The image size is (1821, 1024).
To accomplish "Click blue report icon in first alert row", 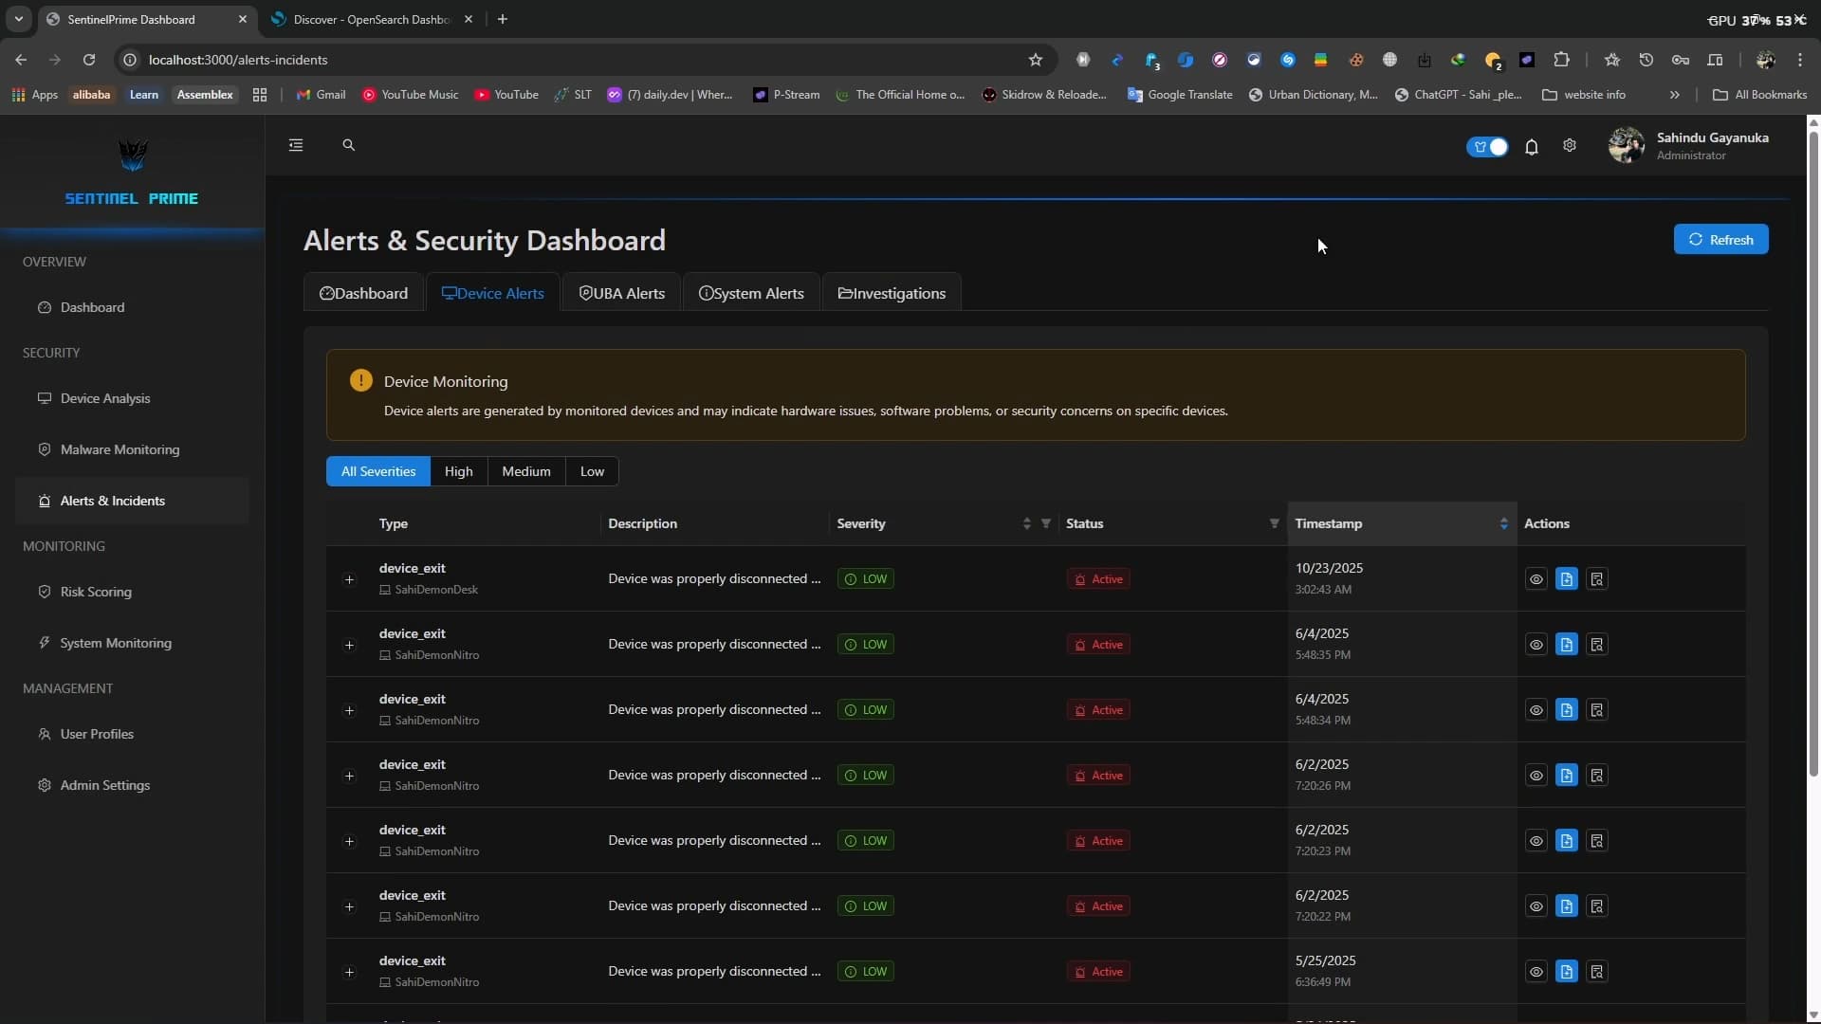I will click(x=1567, y=579).
